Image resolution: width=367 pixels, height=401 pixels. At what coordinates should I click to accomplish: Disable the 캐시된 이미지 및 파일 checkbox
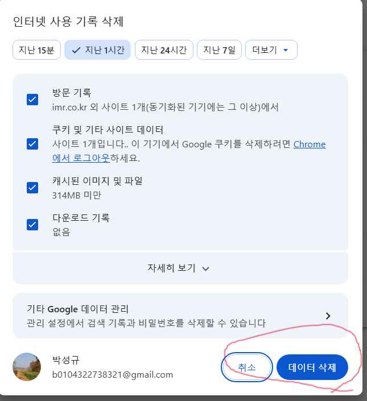click(x=32, y=188)
